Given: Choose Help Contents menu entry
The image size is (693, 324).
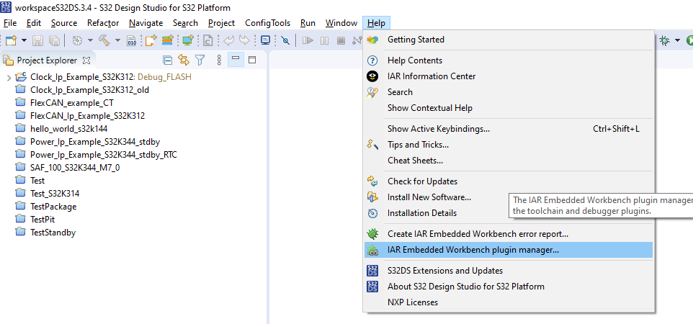Looking at the screenshot, I should click(x=509, y=60).
